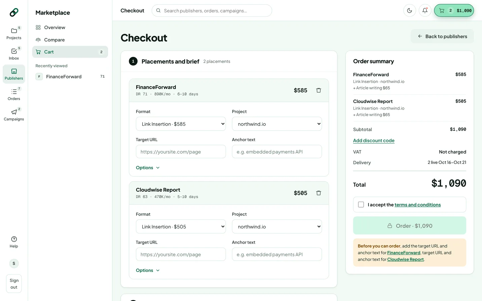482x301 pixels.
Task: Go to the Publishers section
Action: [14, 74]
